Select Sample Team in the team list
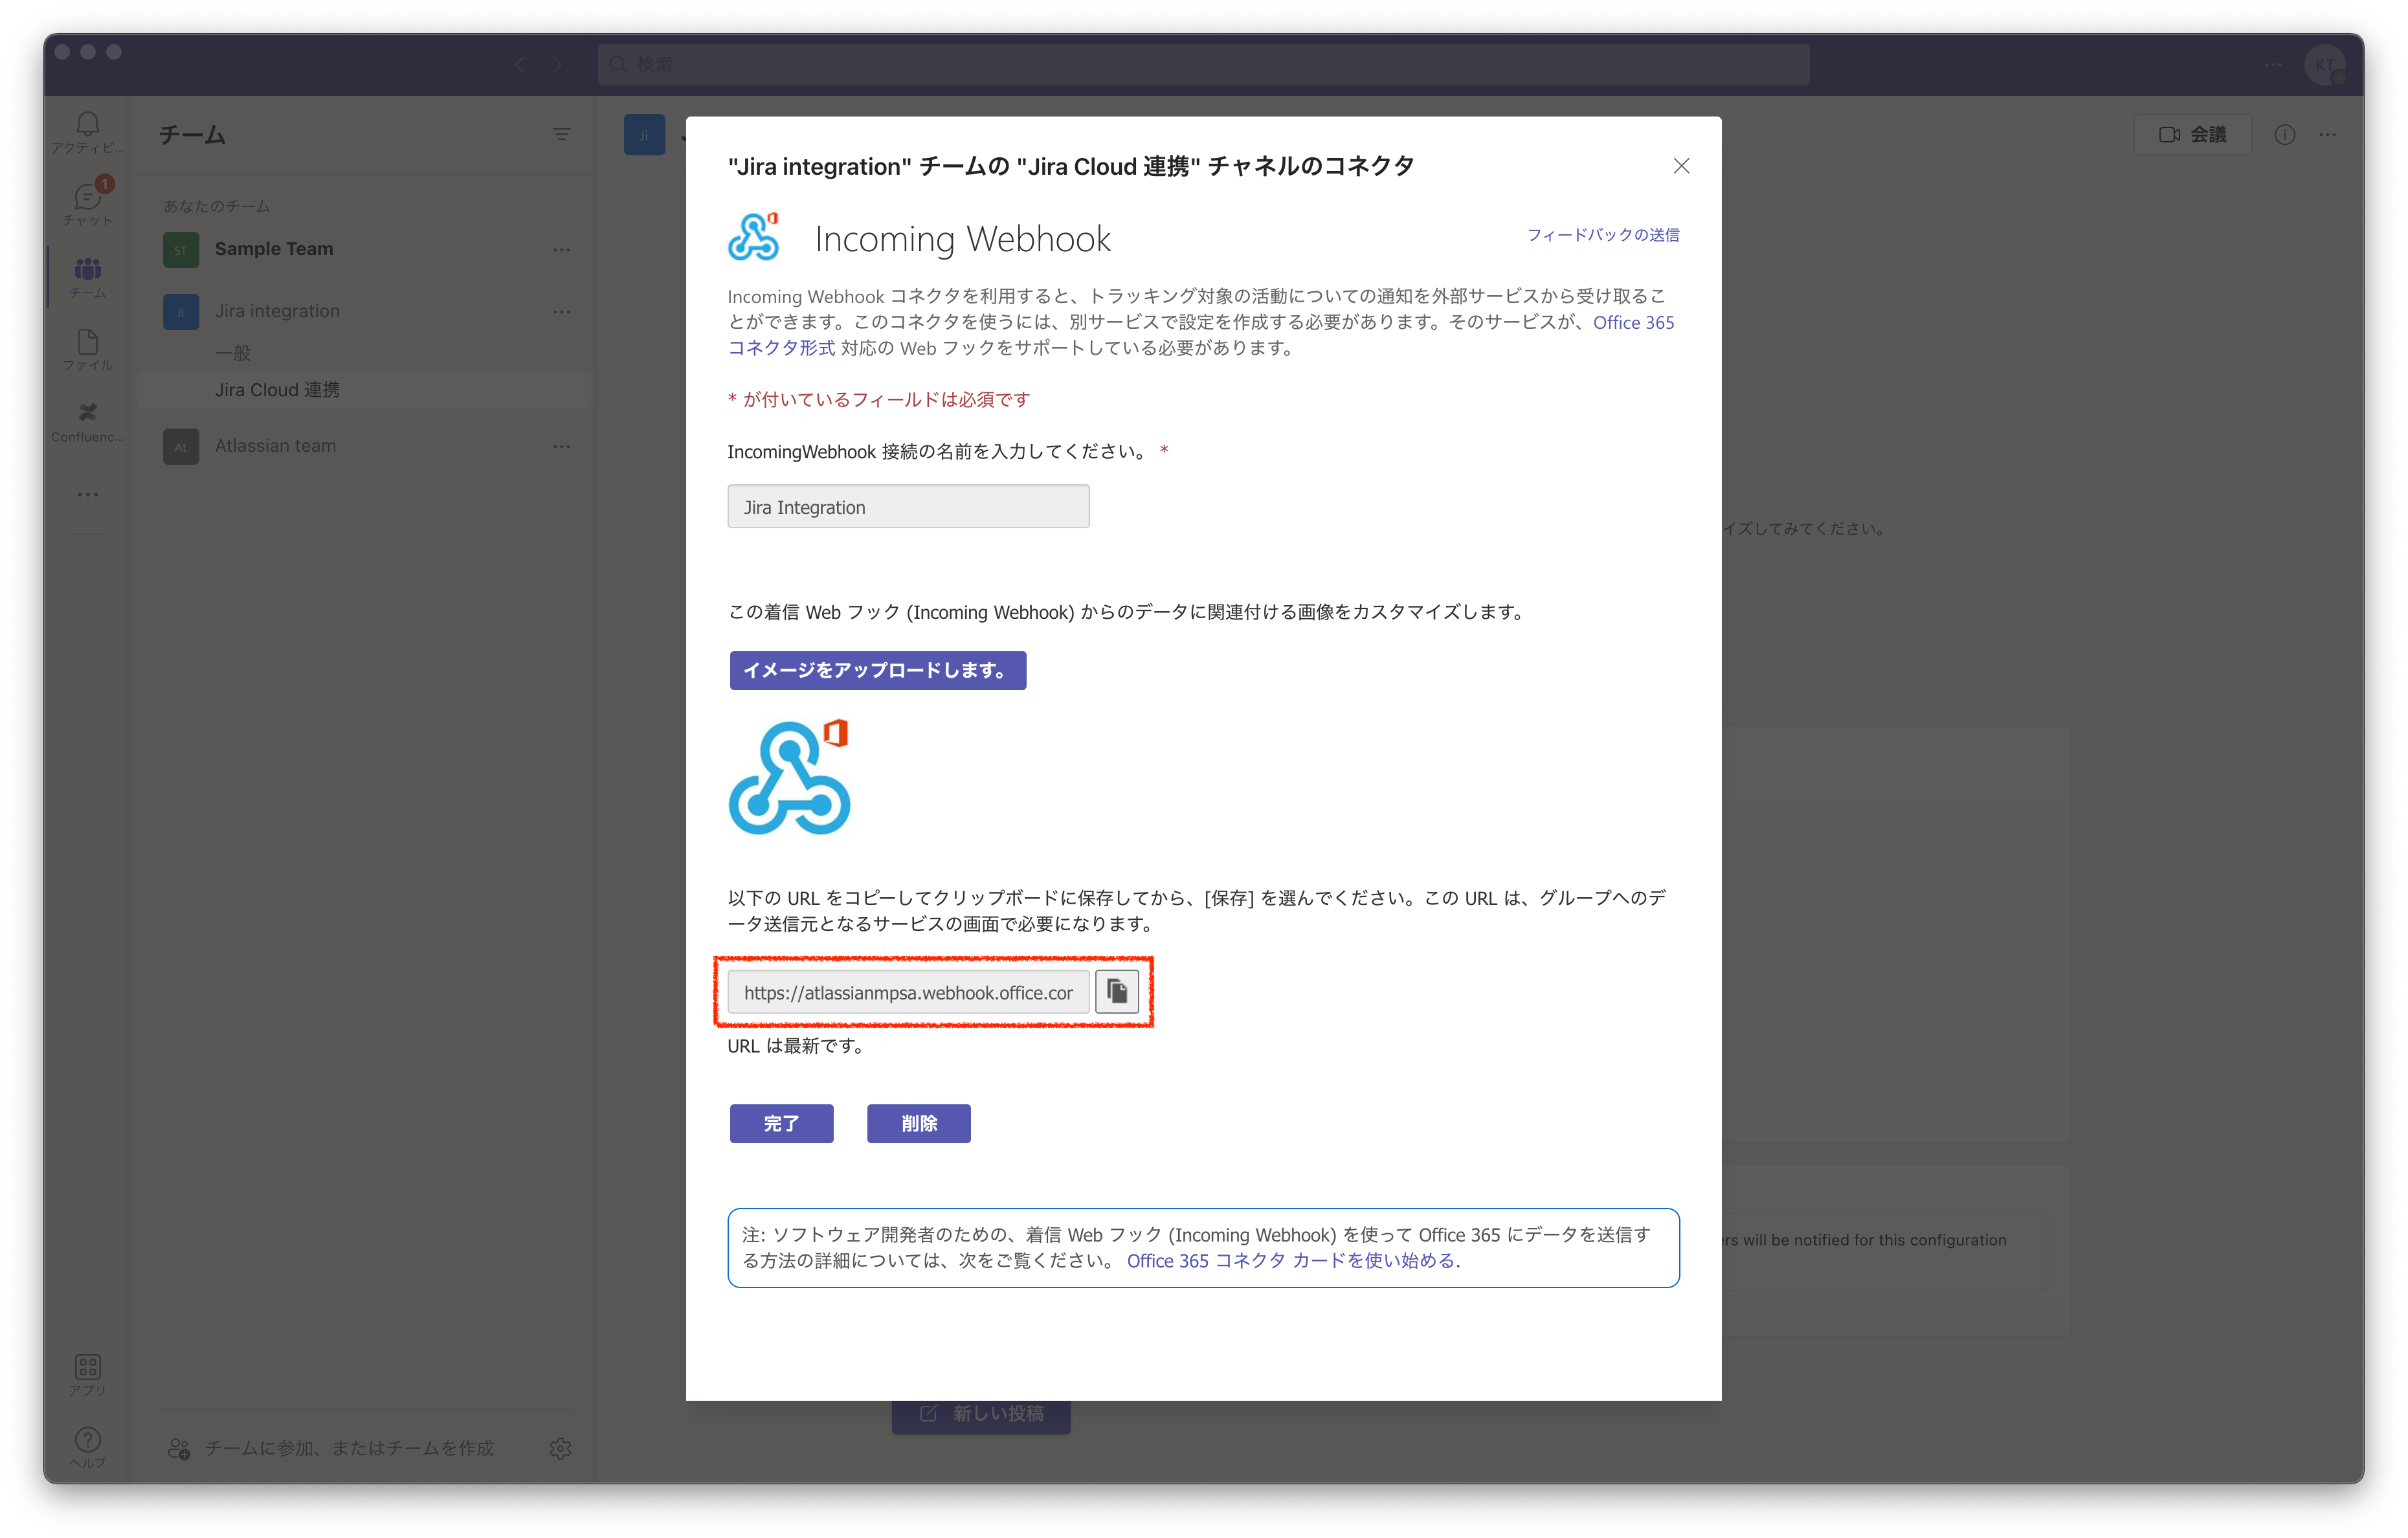 click(x=274, y=249)
